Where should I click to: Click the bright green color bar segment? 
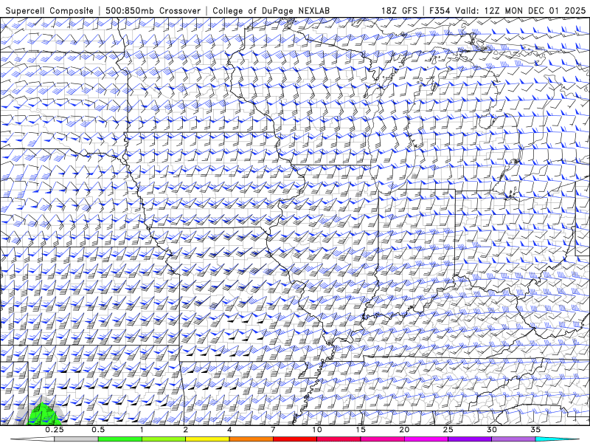[120, 439]
